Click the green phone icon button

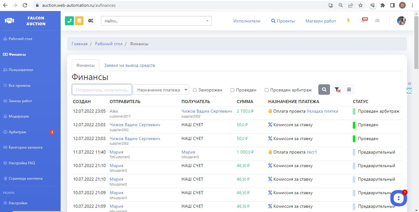(x=69, y=21)
